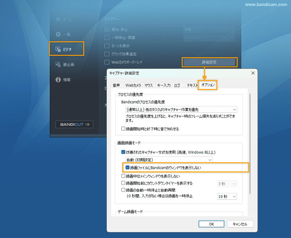This screenshot has width=291, height=238.
Task: Open the Bandicam process priority dropdown
Action: (181, 109)
